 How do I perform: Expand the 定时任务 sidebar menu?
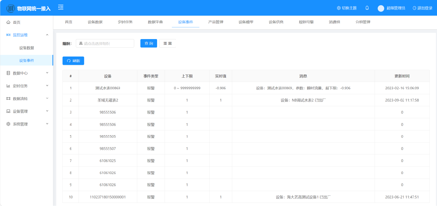47,86
